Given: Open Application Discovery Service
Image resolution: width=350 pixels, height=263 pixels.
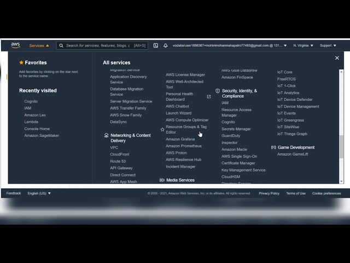Looking at the screenshot, I should point(128,79).
